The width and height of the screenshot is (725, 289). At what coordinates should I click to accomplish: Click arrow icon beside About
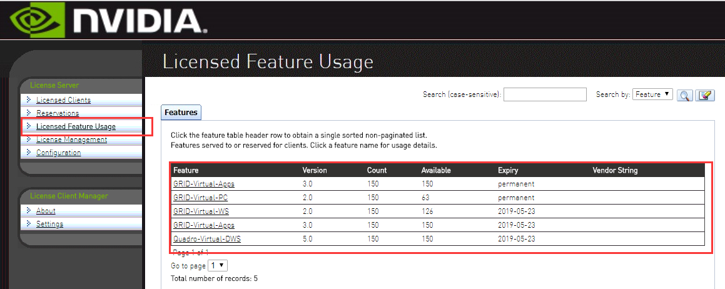pyautogui.click(x=28, y=211)
